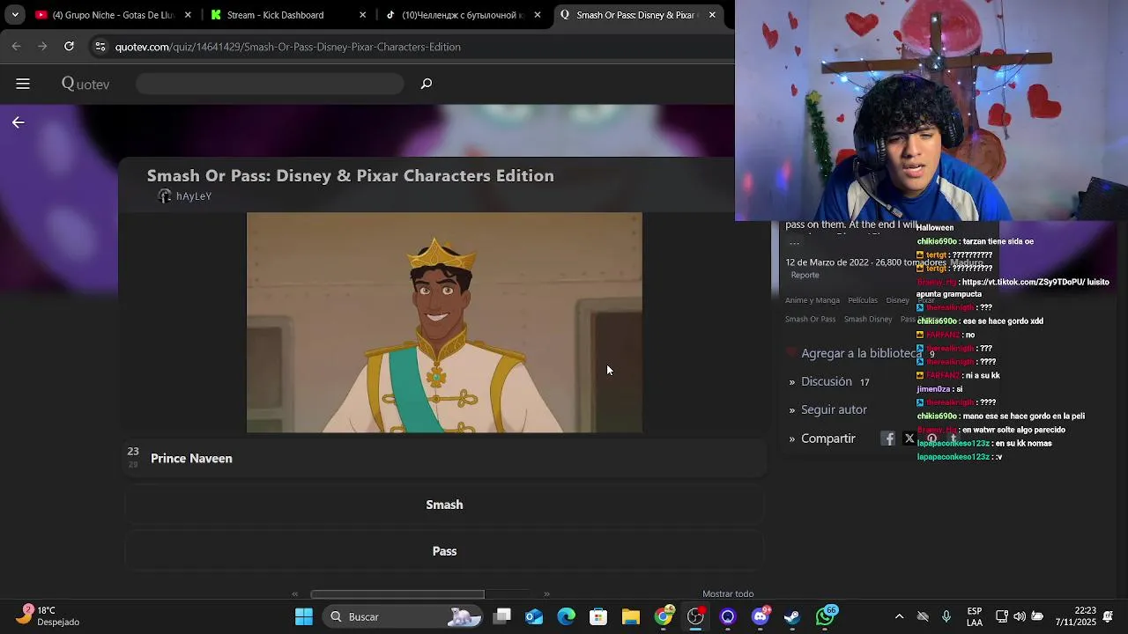Choose the Smash answer
The width and height of the screenshot is (1128, 634).
444,505
